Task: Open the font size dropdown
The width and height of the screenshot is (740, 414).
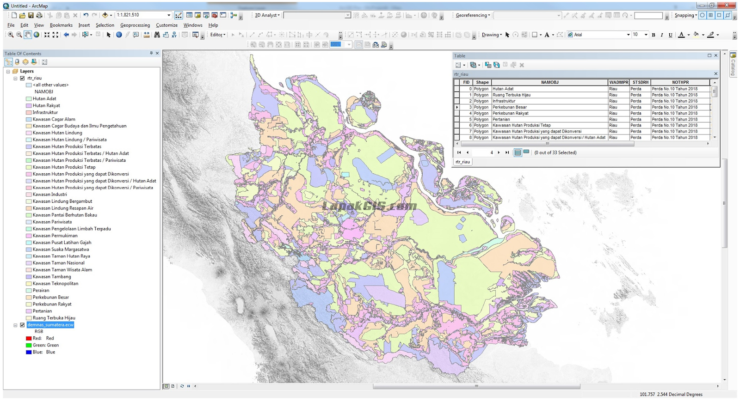Action: [646, 35]
